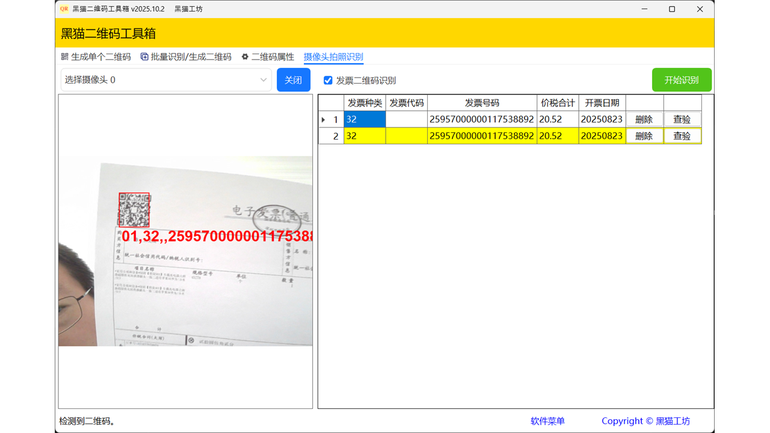Verify the first invoice with 查验
Screen dimensions: 770x433
[682, 120]
